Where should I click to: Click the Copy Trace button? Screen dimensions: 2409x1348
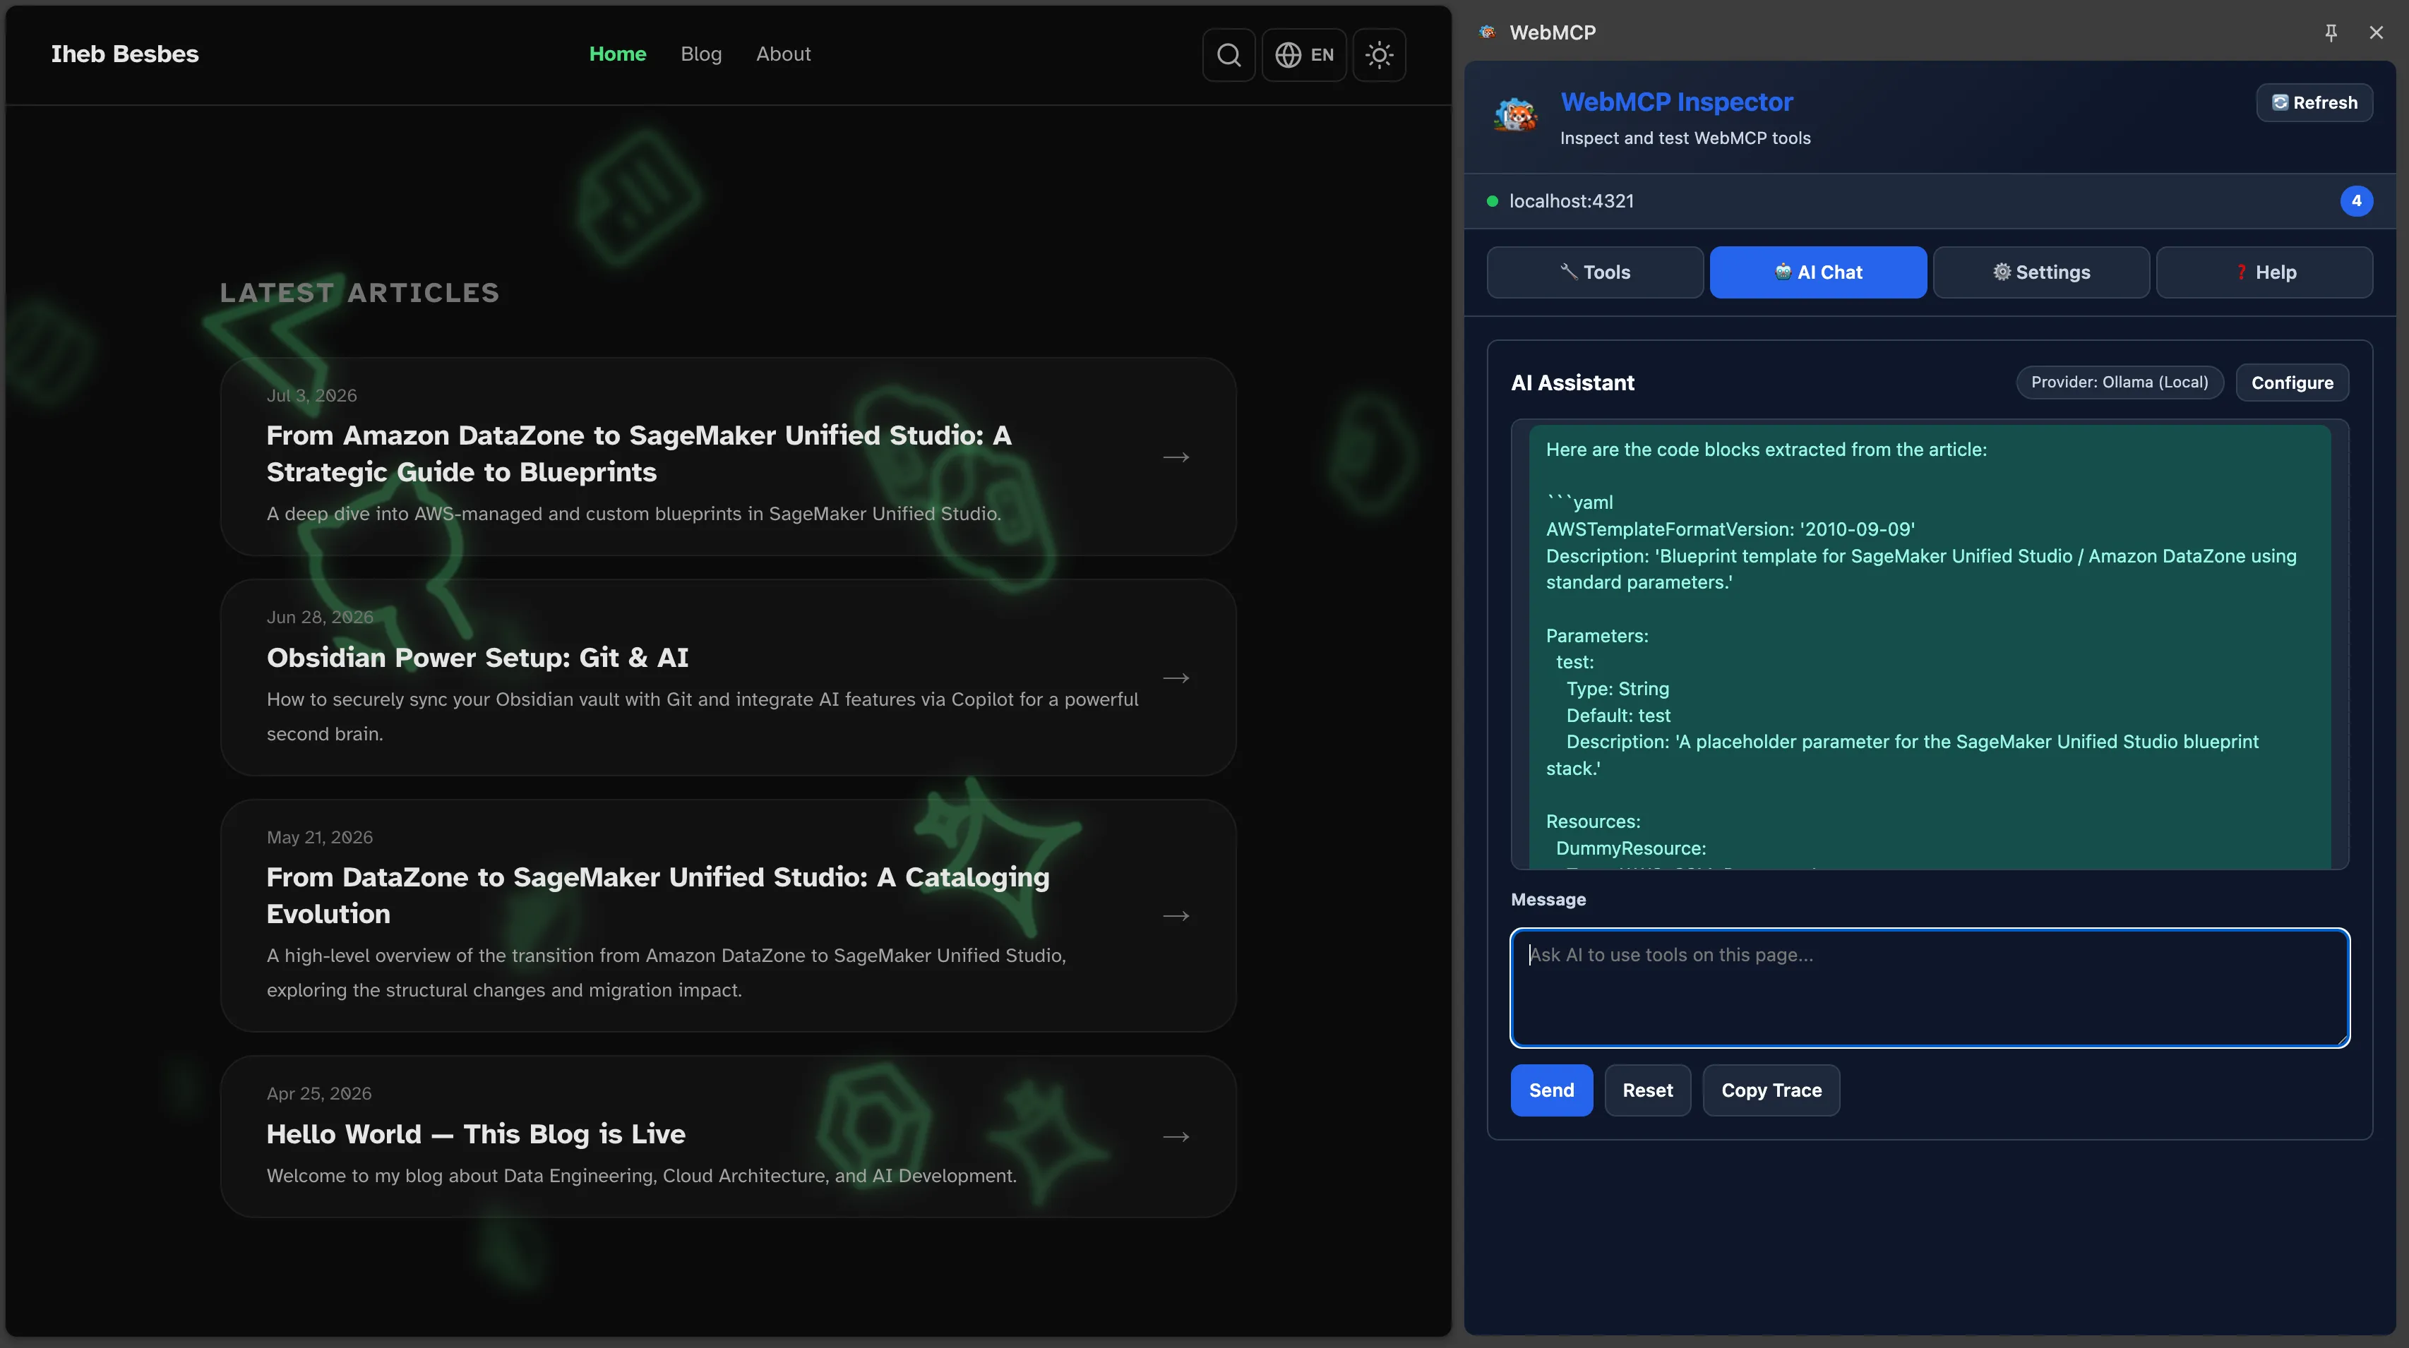tap(1770, 1090)
